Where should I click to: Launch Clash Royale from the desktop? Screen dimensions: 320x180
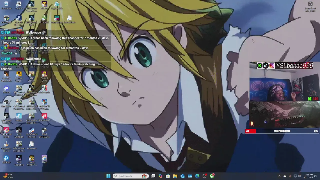44,89
